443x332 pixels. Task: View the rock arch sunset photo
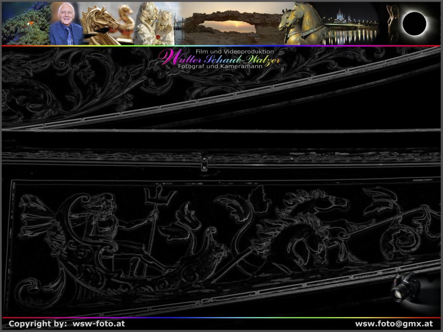[233, 24]
